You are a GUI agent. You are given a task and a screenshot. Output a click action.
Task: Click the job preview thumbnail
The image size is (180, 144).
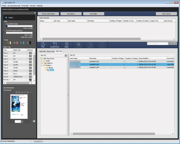[x=19, y=106]
